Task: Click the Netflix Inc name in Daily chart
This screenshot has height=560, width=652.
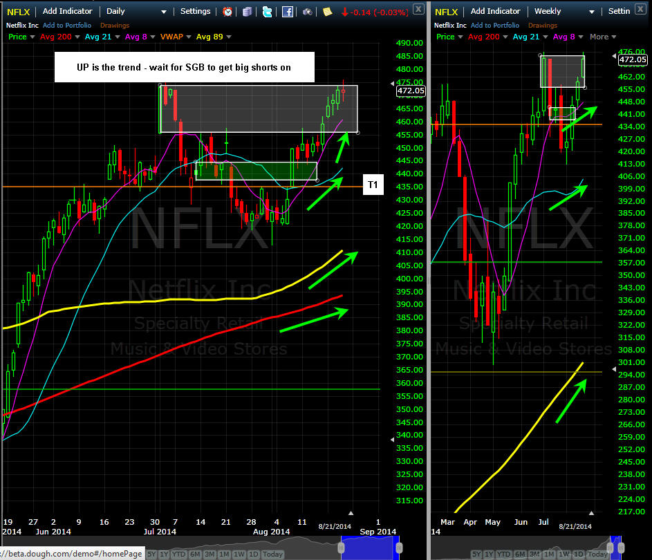Action: [x=22, y=26]
